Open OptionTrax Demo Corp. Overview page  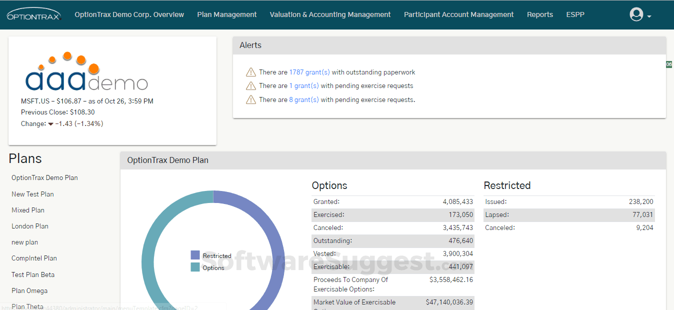click(x=129, y=14)
